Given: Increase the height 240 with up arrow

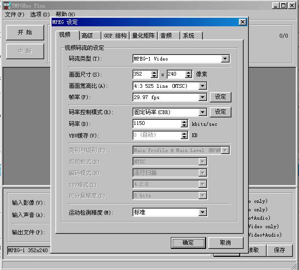Looking at the screenshot, I should point(188,72).
